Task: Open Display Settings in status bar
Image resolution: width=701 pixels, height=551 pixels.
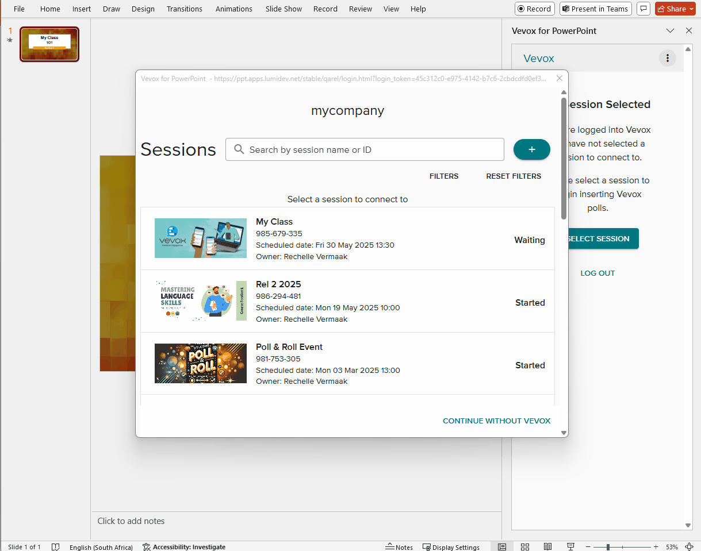Action: (451, 547)
